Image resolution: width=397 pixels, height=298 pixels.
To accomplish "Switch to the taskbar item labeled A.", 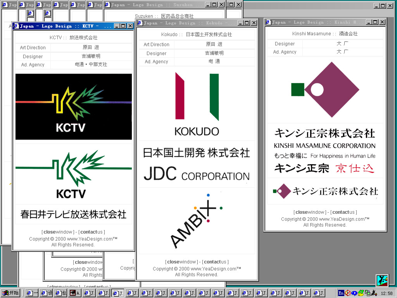I will pyautogui.click(x=75, y=293).
